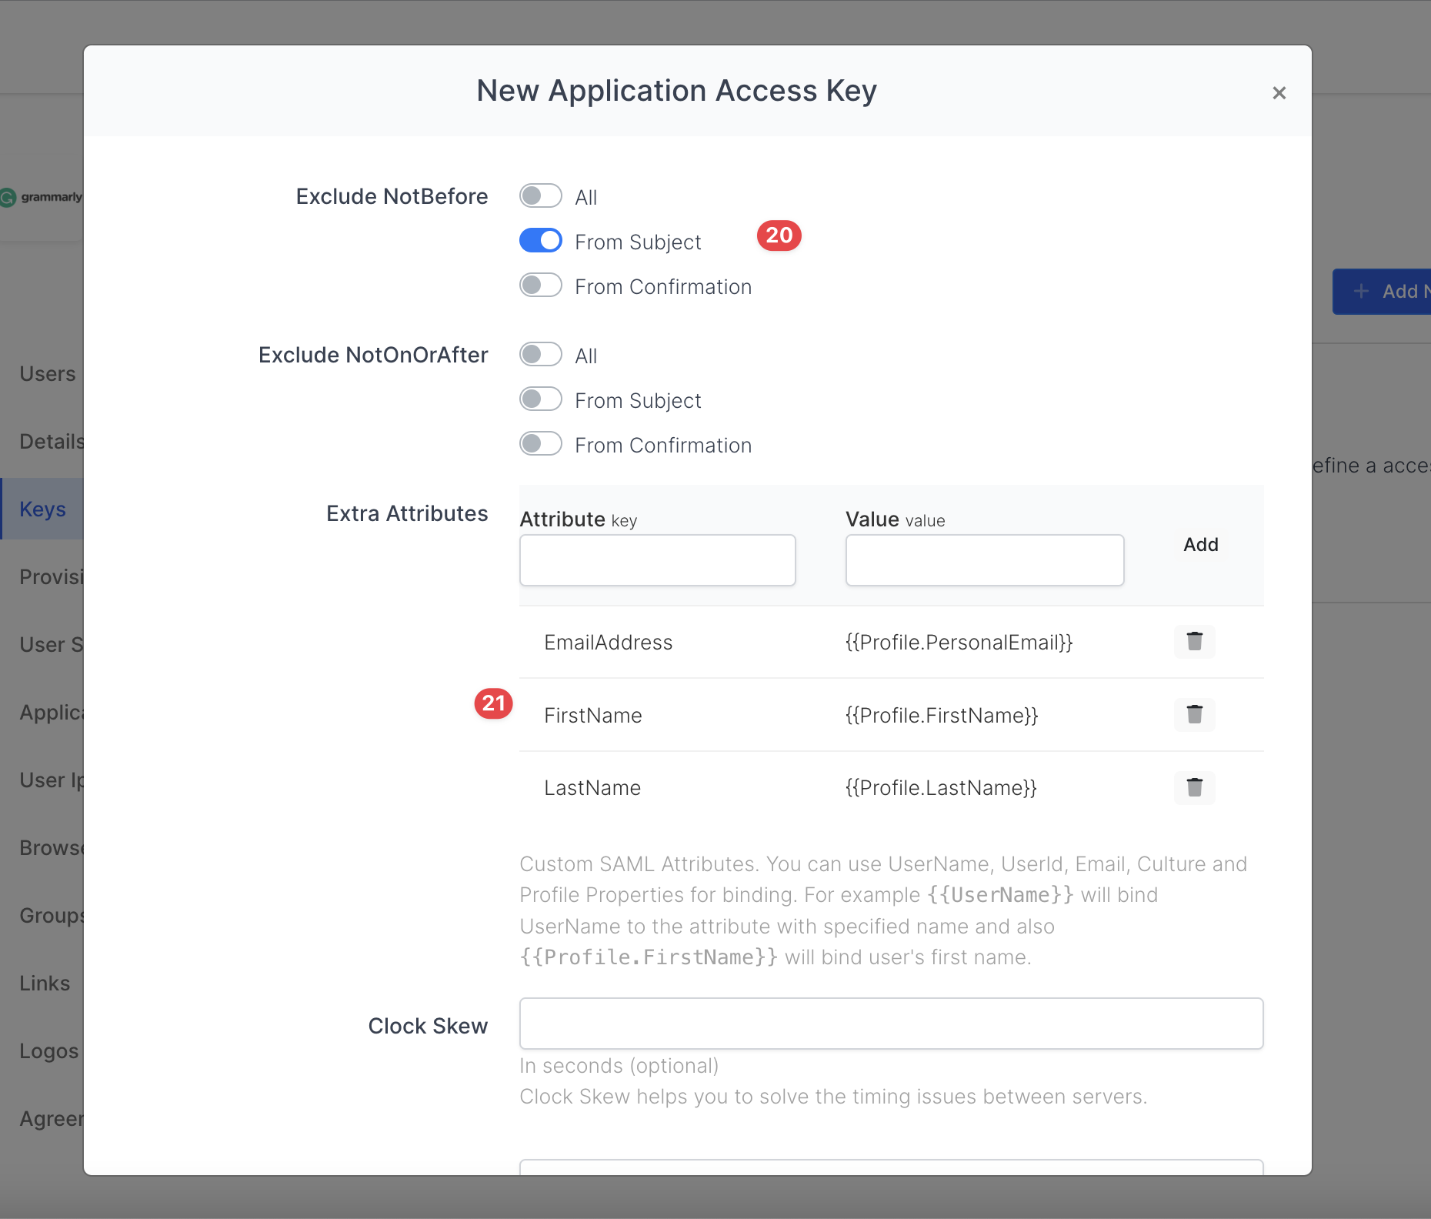Open the Logos sidebar section
1431x1219 pixels.
point(48,1051)
